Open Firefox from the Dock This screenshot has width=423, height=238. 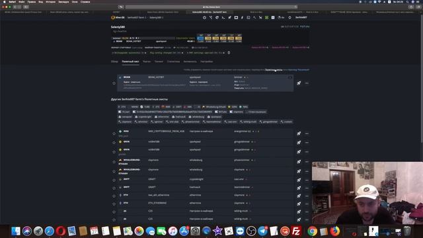point(335,231)
